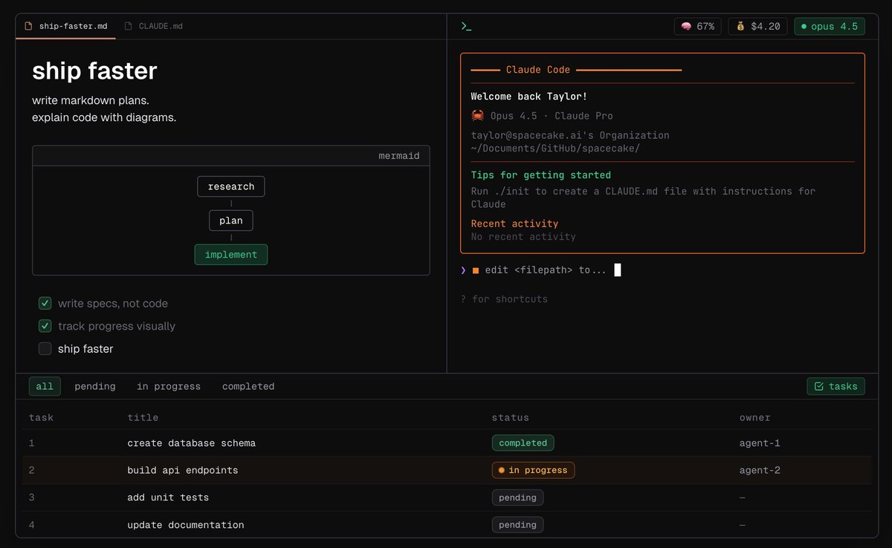Click the orange square prompt marker
Image resolution: width=892 pixels, height=548 pixels.
(x=476, y=270)
